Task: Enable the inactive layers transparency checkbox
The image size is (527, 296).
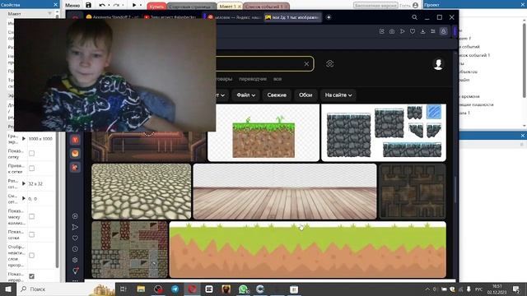Action: point(31,256)
